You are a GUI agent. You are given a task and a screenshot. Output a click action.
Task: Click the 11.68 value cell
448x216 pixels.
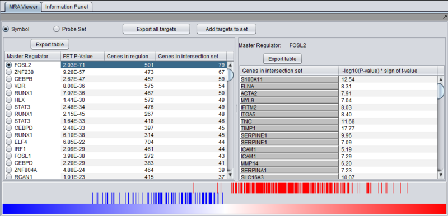click(388, 121)
